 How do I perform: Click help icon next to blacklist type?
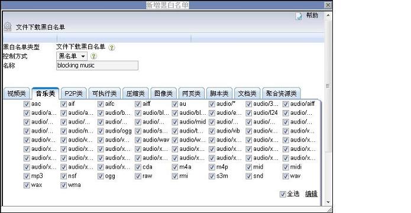tap(112, 47)
